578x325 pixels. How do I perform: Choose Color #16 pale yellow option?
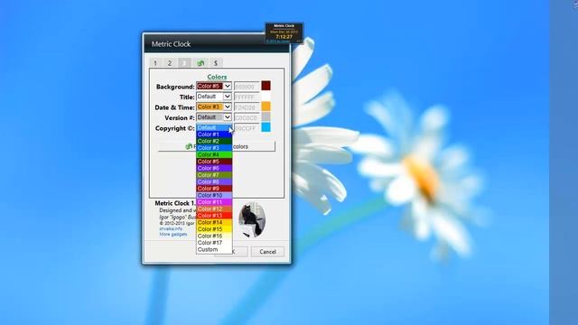pyautogui.click(x=214, y=236)
